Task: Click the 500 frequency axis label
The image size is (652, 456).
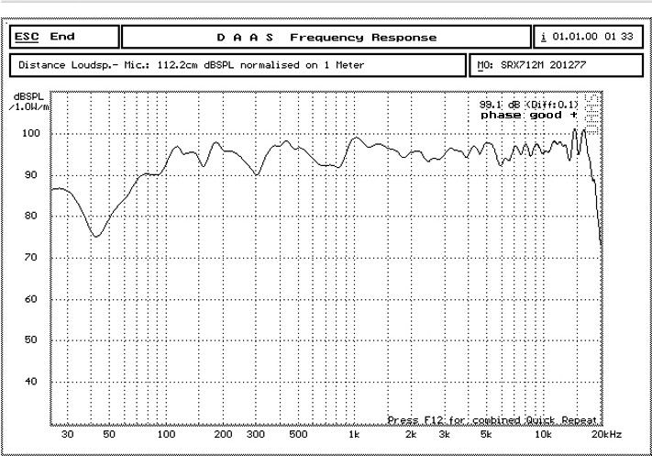Action: 298,434
